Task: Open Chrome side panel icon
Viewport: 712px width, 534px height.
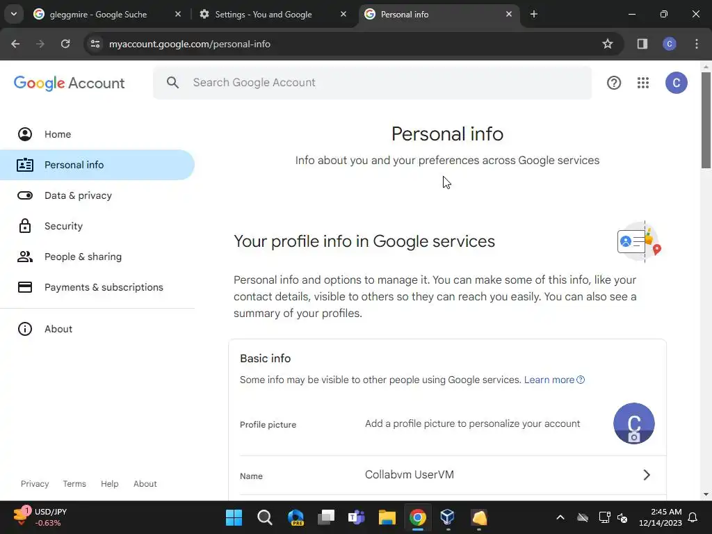Action: pyautogui.click(x=642, y=44)
